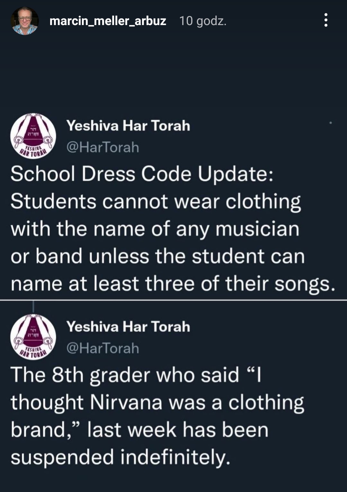
Task: Click the divider line between the tweets
Action: tap(173, 300)
